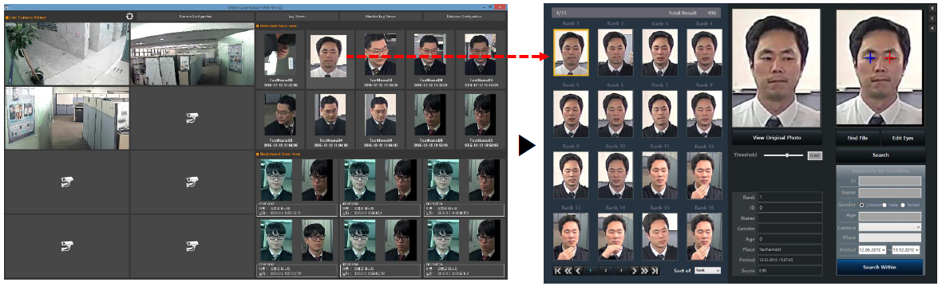Open the Period end date dropdown
Image resolution: width=942 pixels, height=290 pixels.
(907, 249)
